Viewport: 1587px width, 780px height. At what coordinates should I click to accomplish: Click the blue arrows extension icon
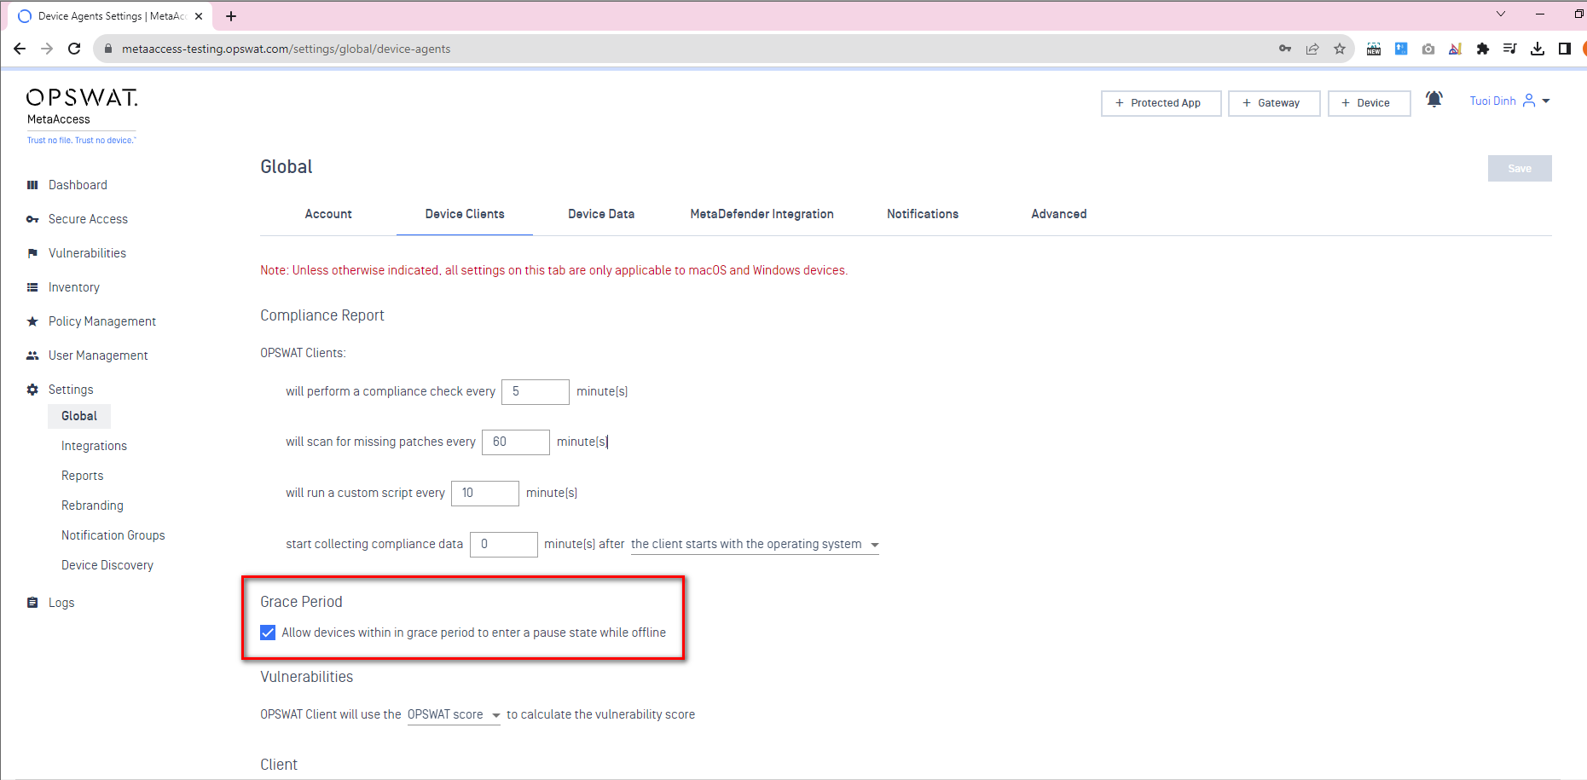(1401, 49)
